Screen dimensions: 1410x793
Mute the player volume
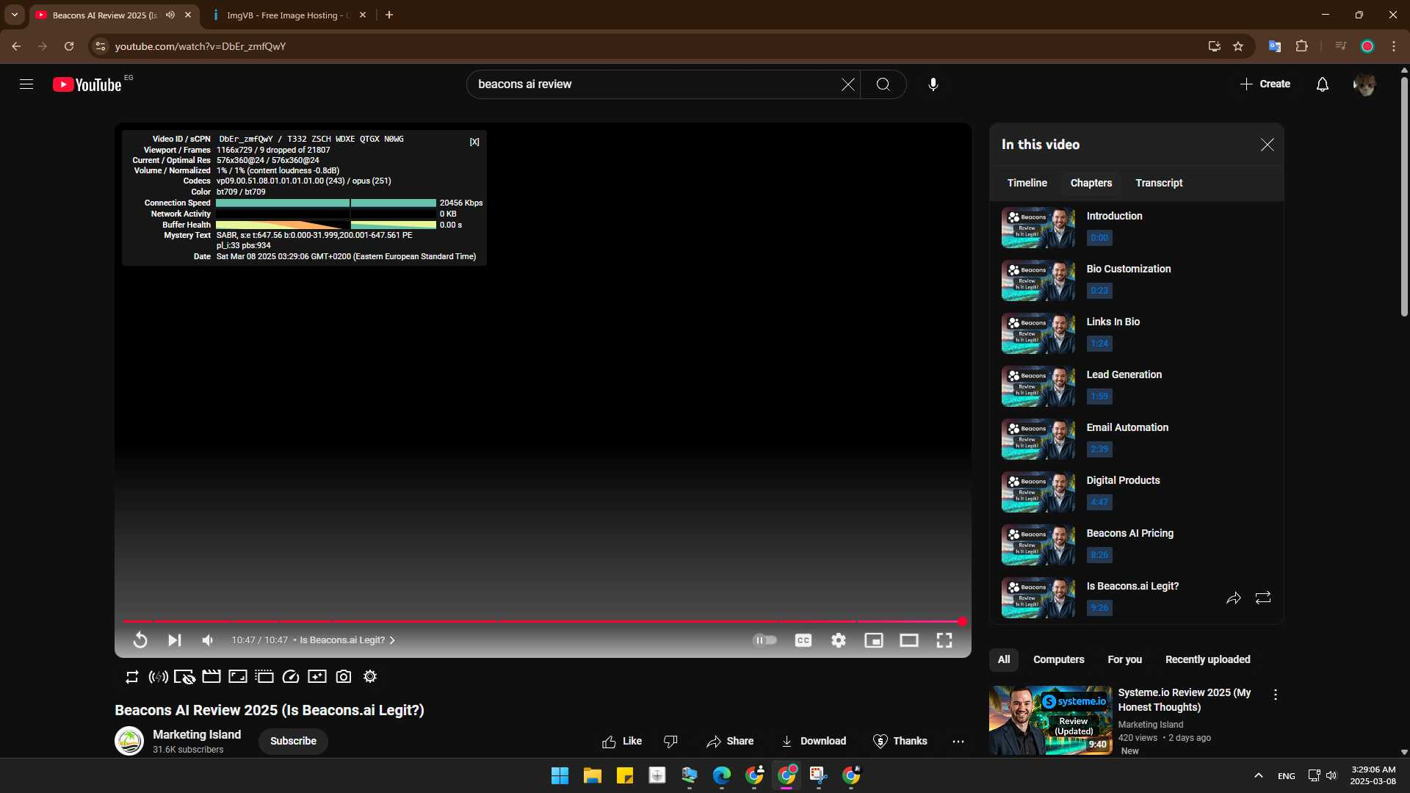(208, 640)
